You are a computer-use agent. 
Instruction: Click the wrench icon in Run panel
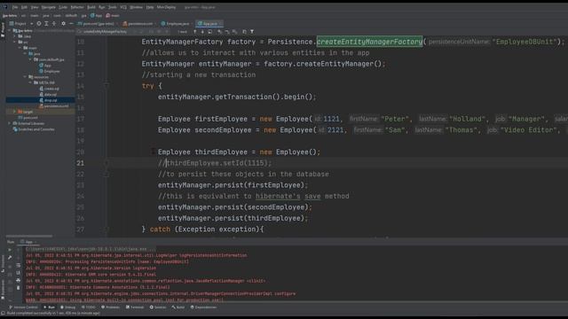pyautogui.click(x=10, y=258)
